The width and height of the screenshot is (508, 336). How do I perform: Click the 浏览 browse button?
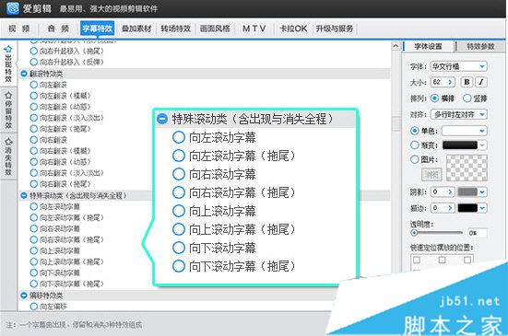coord(431,175)
